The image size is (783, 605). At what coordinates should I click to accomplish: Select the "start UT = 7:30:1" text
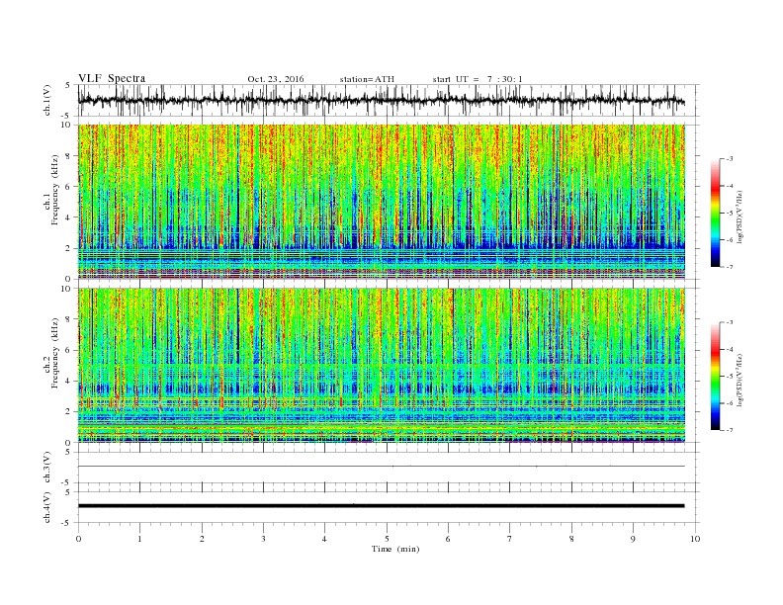click(x=478, y=79)
